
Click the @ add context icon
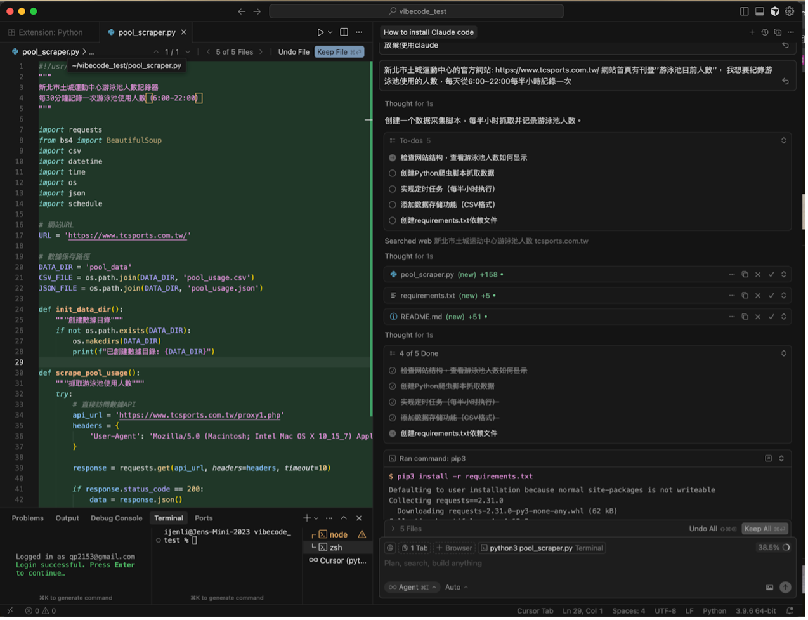390,548
